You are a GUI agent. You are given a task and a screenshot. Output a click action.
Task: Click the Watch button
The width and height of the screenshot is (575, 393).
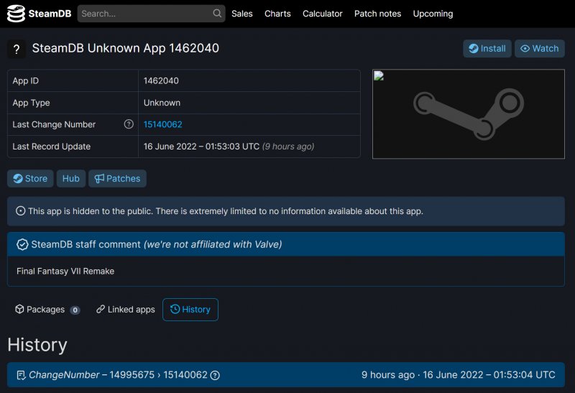(x=540, y=48)
